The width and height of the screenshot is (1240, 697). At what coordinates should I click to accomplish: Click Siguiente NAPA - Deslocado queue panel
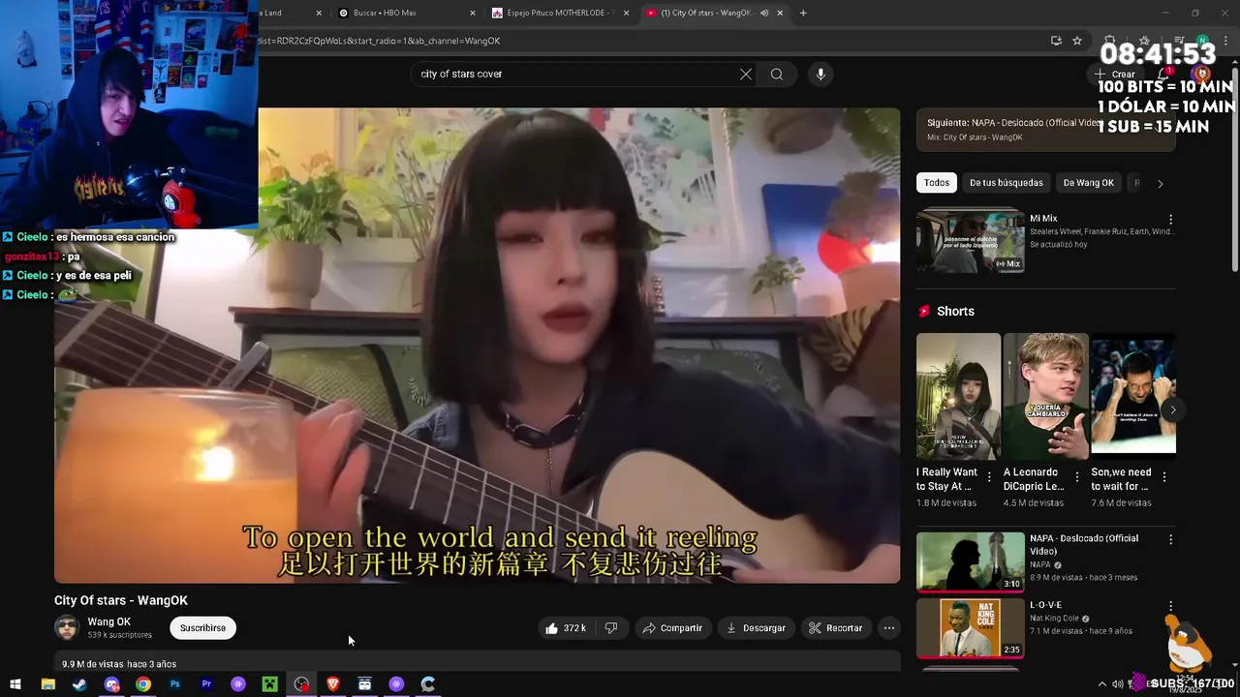[1046, 130]
